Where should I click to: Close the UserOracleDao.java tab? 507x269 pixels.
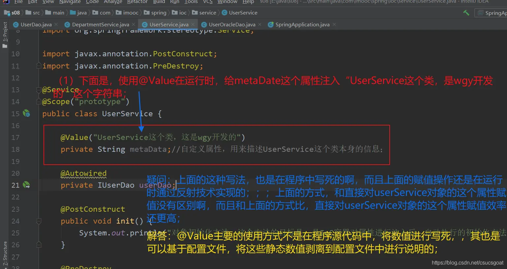pyautogui.click(x=260, y=24)
